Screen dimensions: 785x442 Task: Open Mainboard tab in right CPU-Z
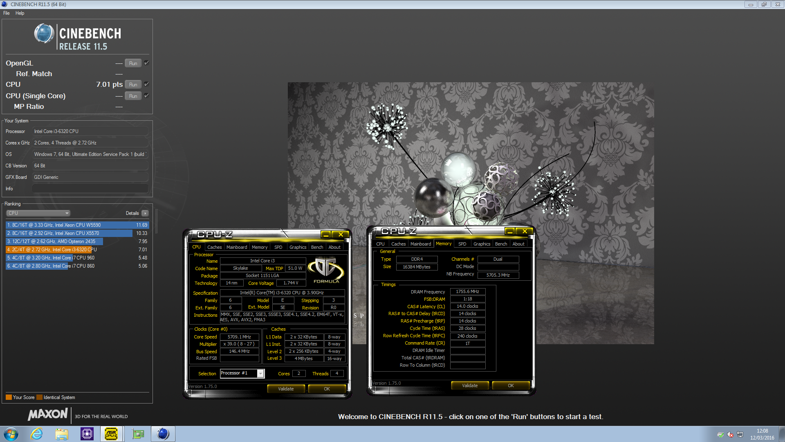tap(421, 244)
